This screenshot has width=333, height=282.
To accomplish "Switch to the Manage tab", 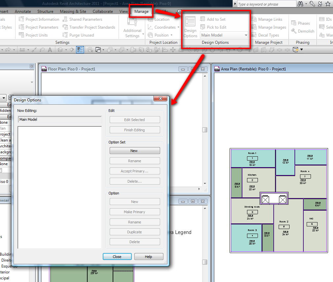I will (141, 12).
